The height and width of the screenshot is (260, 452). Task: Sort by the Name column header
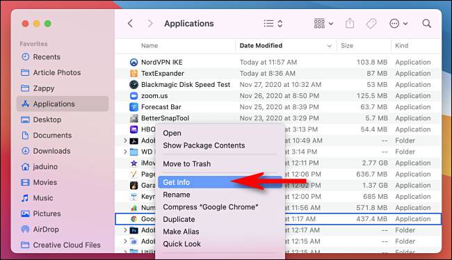(150, 46)
